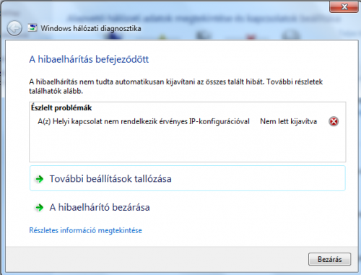
Task: Click the Nem lett kijavítva status text
Action: pos(288,121)
